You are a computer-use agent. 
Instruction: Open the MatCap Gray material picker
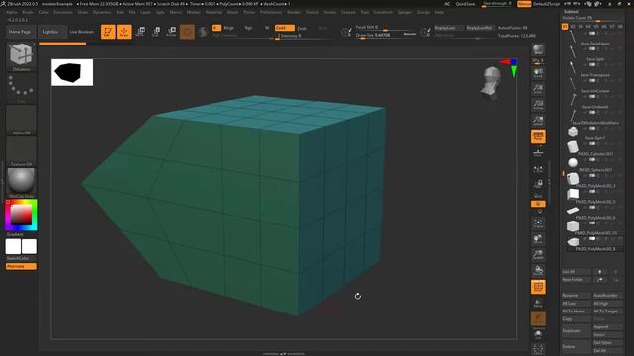click(x=21, y=183)
